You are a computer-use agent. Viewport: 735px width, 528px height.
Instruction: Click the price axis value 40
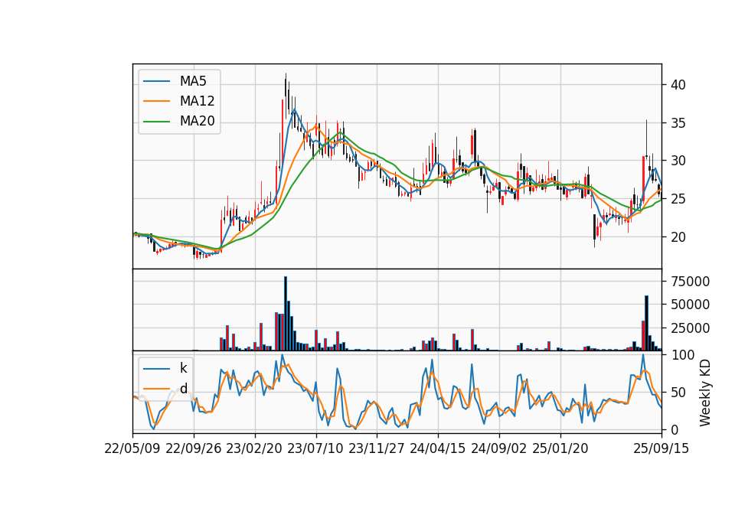(678, 85)
